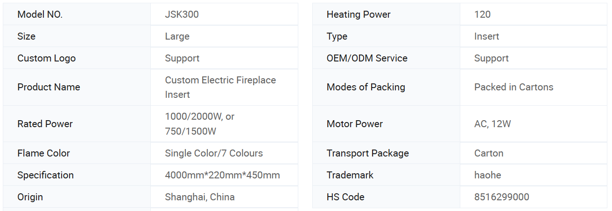Select the Custom Electric Fireplace Insert text
Screen dimensions: 612x211
[x=220, y=87]
